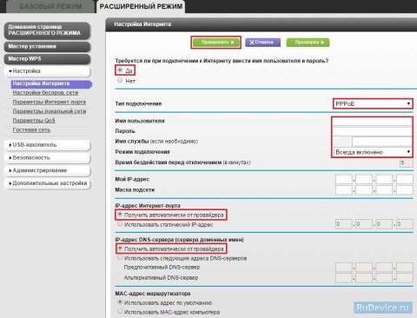Select Настройка Интернета menu item
Viewport: 417px width, 318px height.
tap(51, 83)
